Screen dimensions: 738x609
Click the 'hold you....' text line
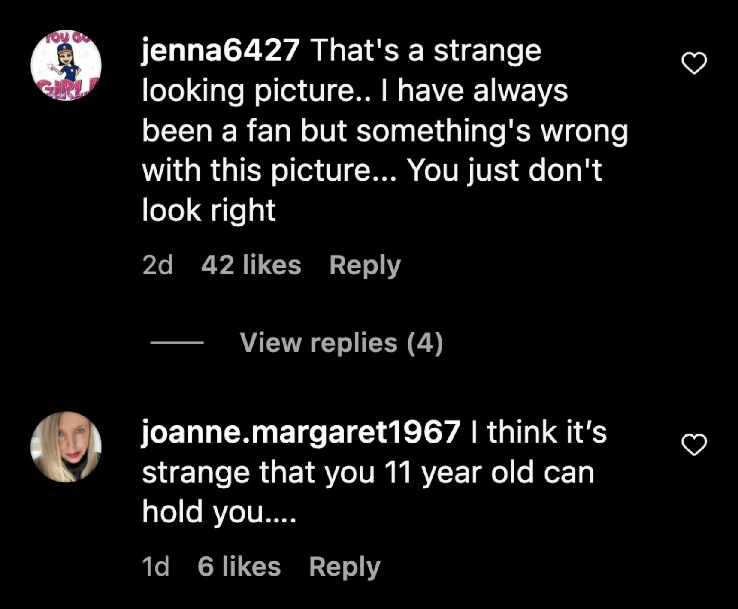click(219, 512)
